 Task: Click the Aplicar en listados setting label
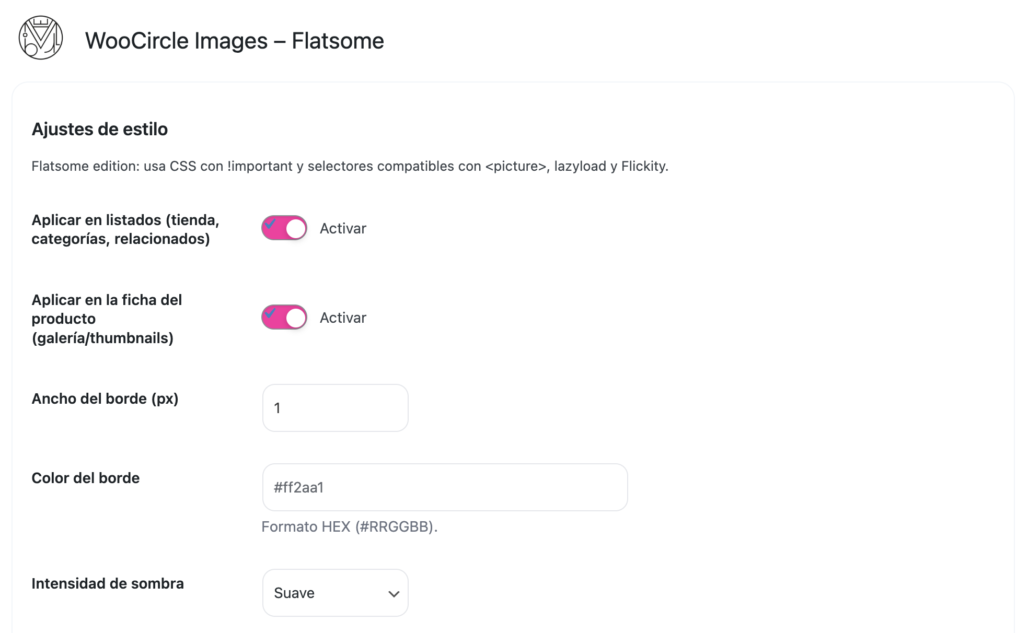point(125,229)
